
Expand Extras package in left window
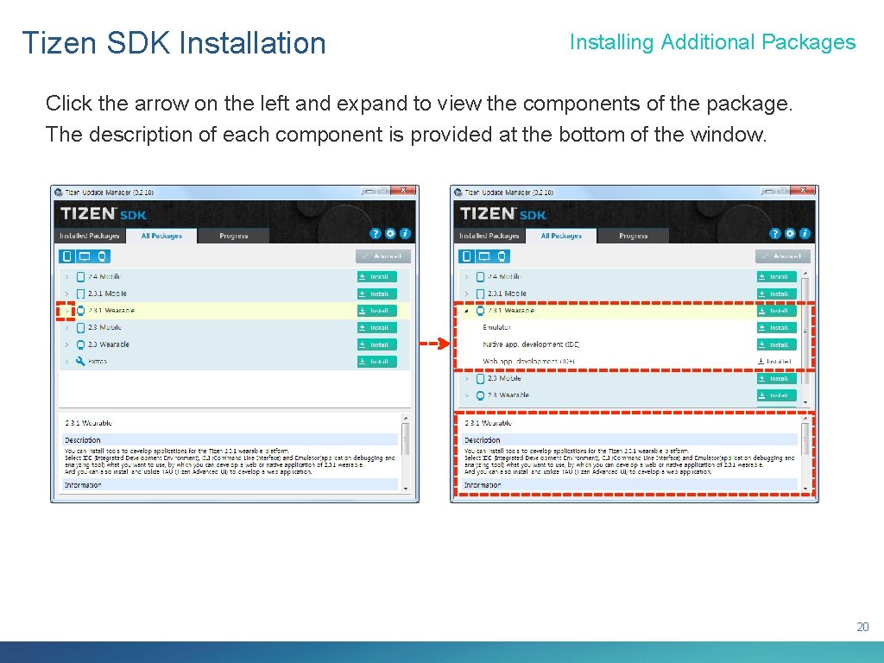click(66, 362)
